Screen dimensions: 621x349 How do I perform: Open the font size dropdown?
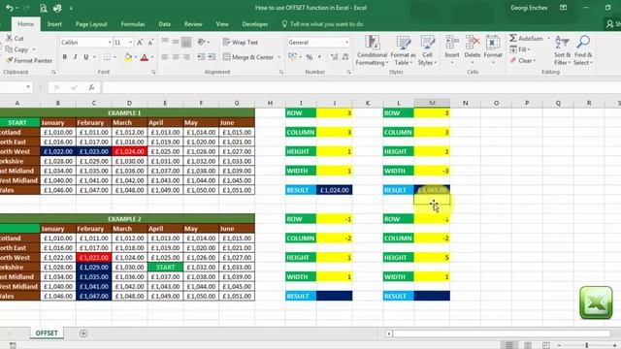(130, 43)
